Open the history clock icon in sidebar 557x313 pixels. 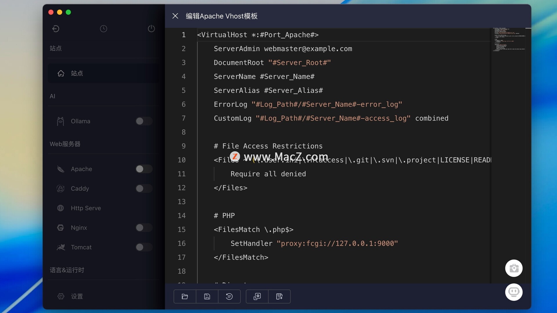pyautogui.click(x=104, y=29)
